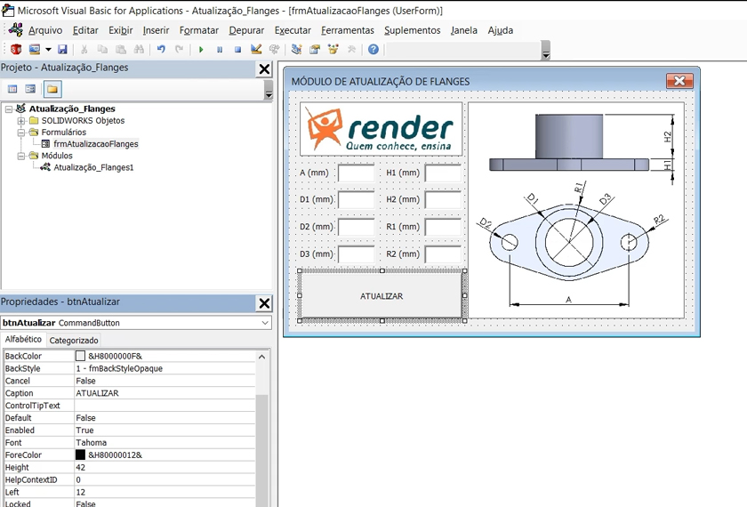Click the View Object icon in Project panel

pyautogui.click(x=30, y=89)
